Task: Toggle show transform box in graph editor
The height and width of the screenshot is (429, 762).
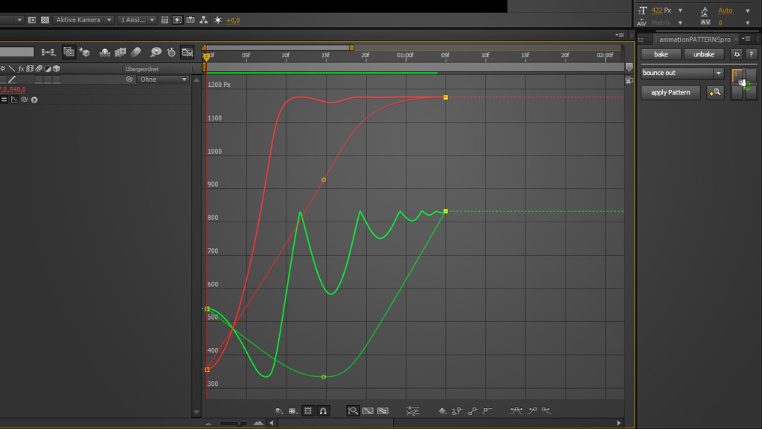Action: 308,410
